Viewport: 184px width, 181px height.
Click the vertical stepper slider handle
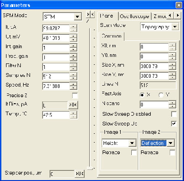click(91, 168)
